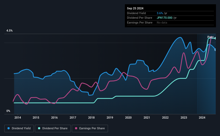
Task: Toggle the Earnings Per Share legend button
Action: click(x=90, y=129)
